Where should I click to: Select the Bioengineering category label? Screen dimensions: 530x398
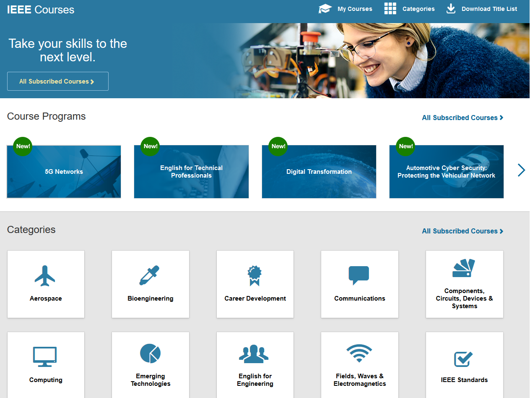tap(151, 298)
